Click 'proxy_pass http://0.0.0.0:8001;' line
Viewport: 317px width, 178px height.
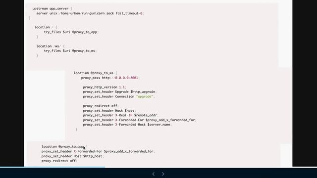pos(110,78)
